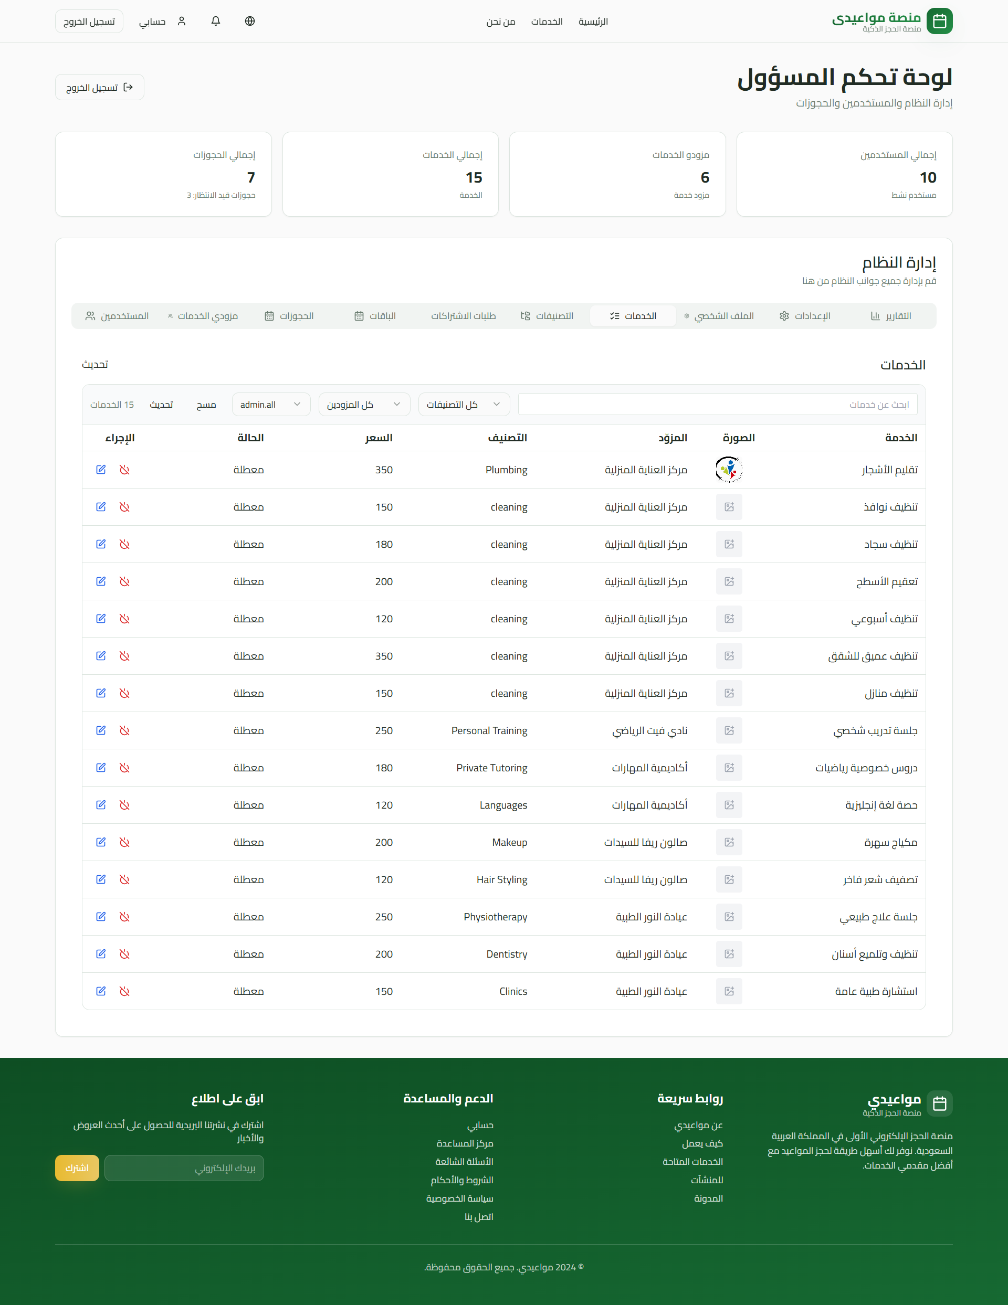Click the تقليم الأشجار service thumbnail image

(729, 470)
